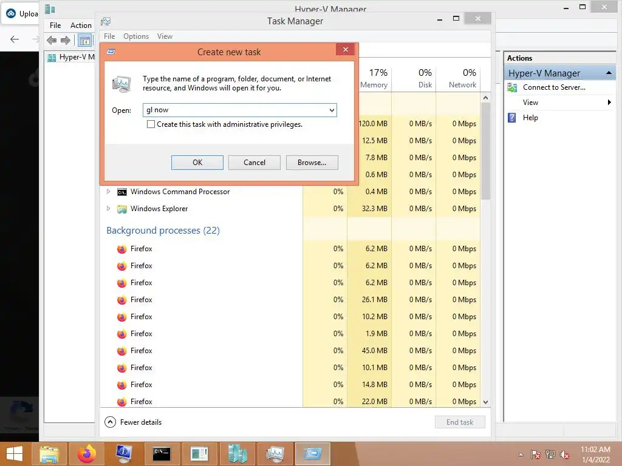
Task: Open Hyper-V Manager File menu
Action: coord(55,25)
